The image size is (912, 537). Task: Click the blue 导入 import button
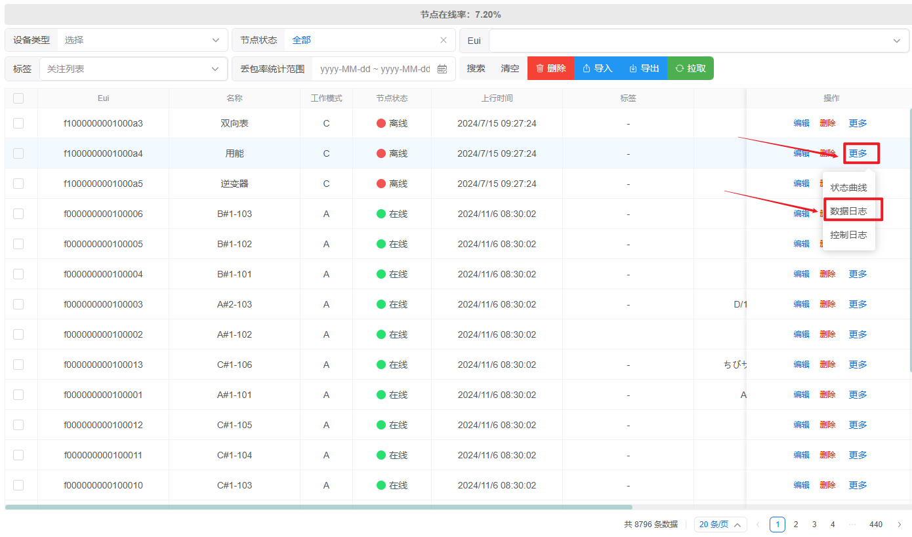tap(597, 68)
